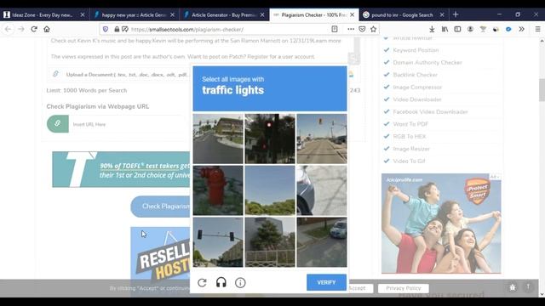The height and width of the screenshot is (306, 545).
Task: Open the Firefox hamburger menu
Action: pos(537,30)
